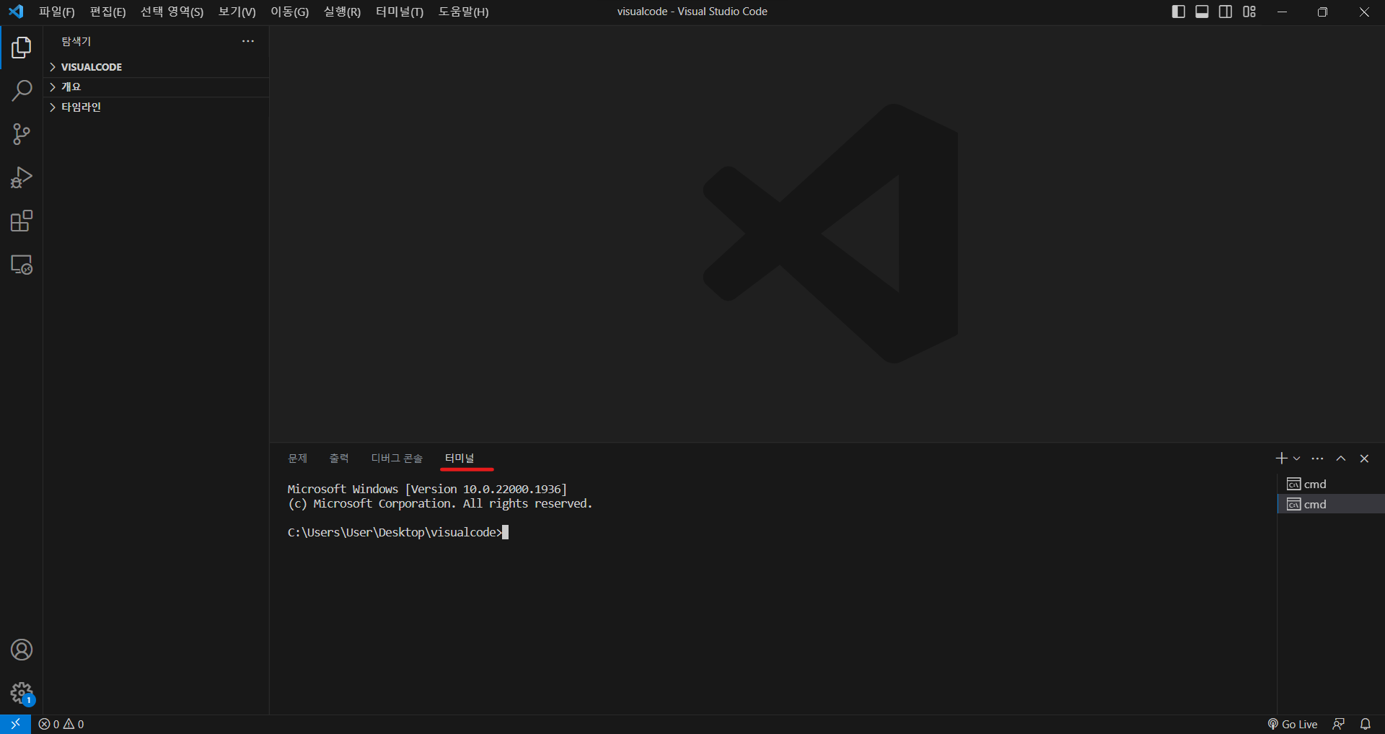The image size is (1385, 734).
Task: Select the first cmd terminal
Action: point(1330,484)
